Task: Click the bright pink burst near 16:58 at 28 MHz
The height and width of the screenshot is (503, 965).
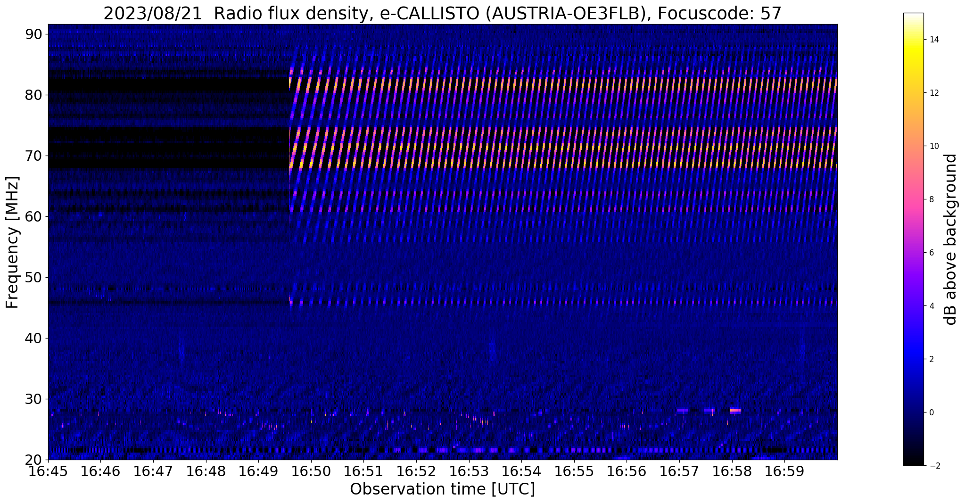Action: [735, 411]
